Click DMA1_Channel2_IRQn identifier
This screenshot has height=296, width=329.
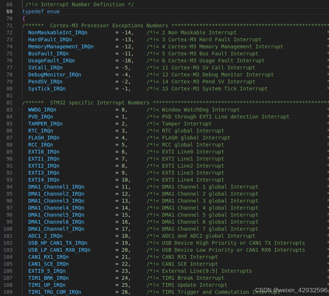(x=56, y=194)
